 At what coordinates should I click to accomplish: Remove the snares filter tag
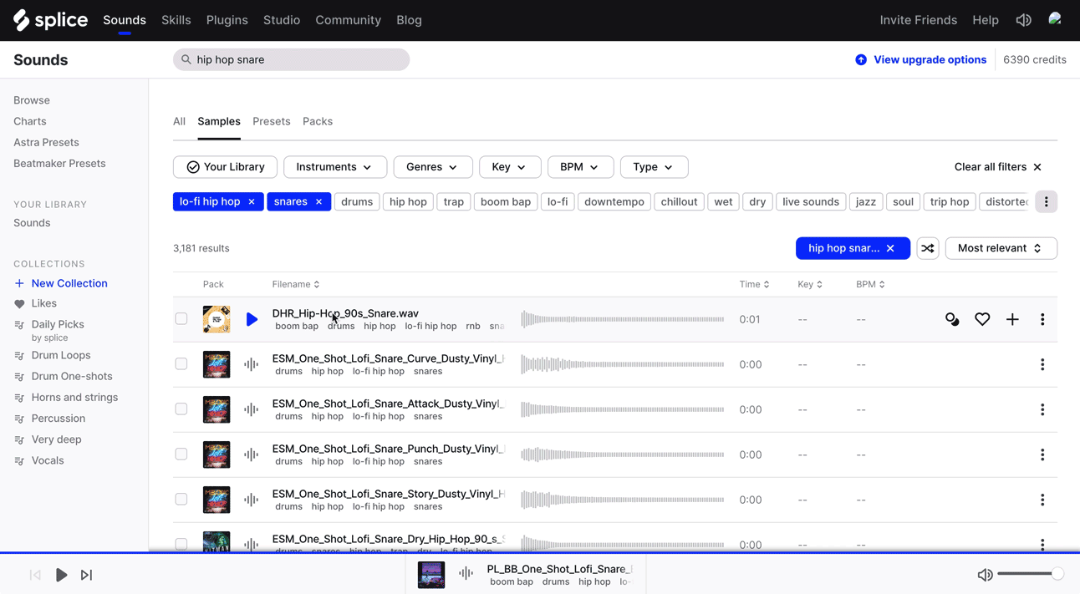(x=318, y=201)
